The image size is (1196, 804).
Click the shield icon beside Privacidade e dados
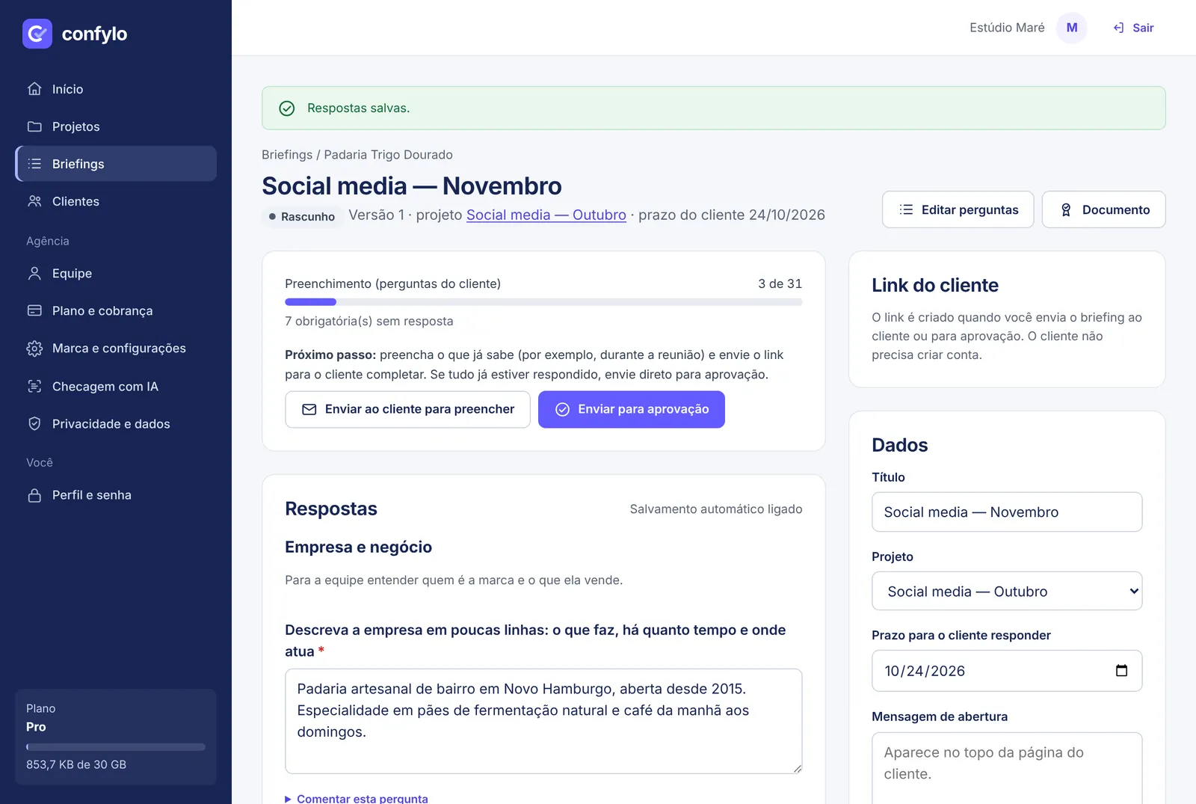click(34, 424)
